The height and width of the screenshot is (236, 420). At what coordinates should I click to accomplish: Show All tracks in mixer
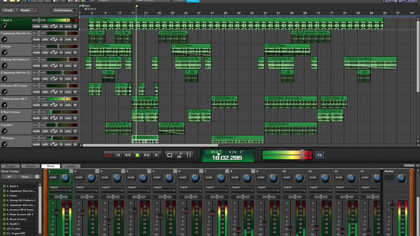coord(9,177)
